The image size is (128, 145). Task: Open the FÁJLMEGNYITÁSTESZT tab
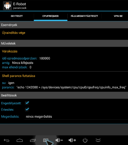tap(84, 16)
